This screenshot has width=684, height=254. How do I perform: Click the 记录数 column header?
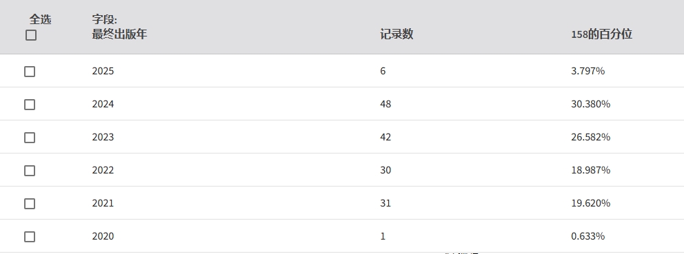point(396,34)
